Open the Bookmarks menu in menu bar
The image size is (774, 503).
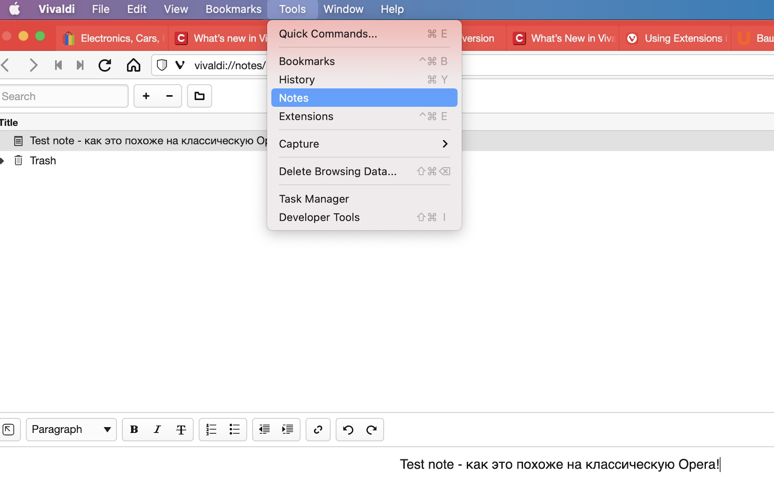233,9
